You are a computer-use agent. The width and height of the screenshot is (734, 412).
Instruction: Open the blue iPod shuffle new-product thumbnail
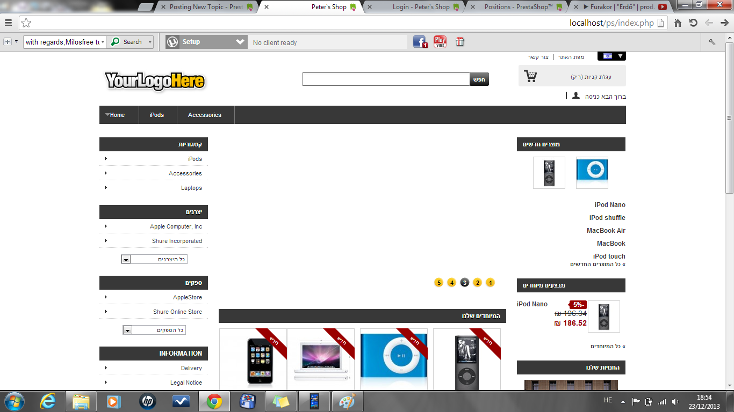point(592,173)
